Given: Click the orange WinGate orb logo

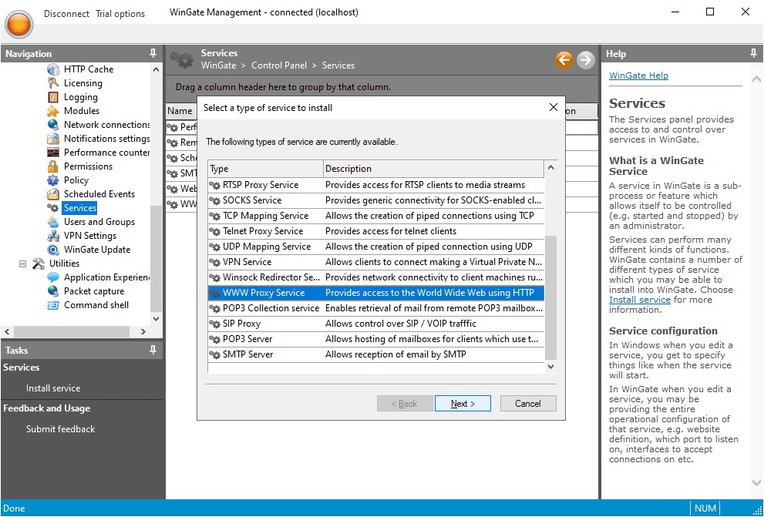Looking at the screenshot, I should point(19,23).
